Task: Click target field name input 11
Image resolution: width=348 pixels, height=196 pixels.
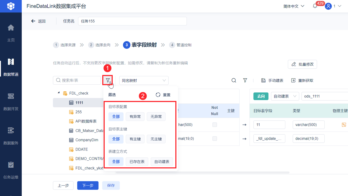Action: pos(269,125)
